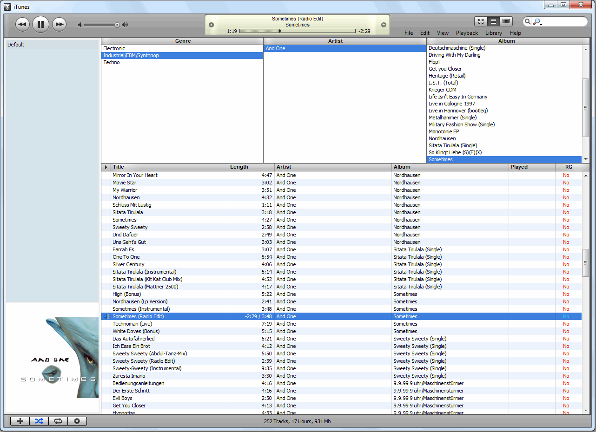Skip to the next track

tap(59, 24)
